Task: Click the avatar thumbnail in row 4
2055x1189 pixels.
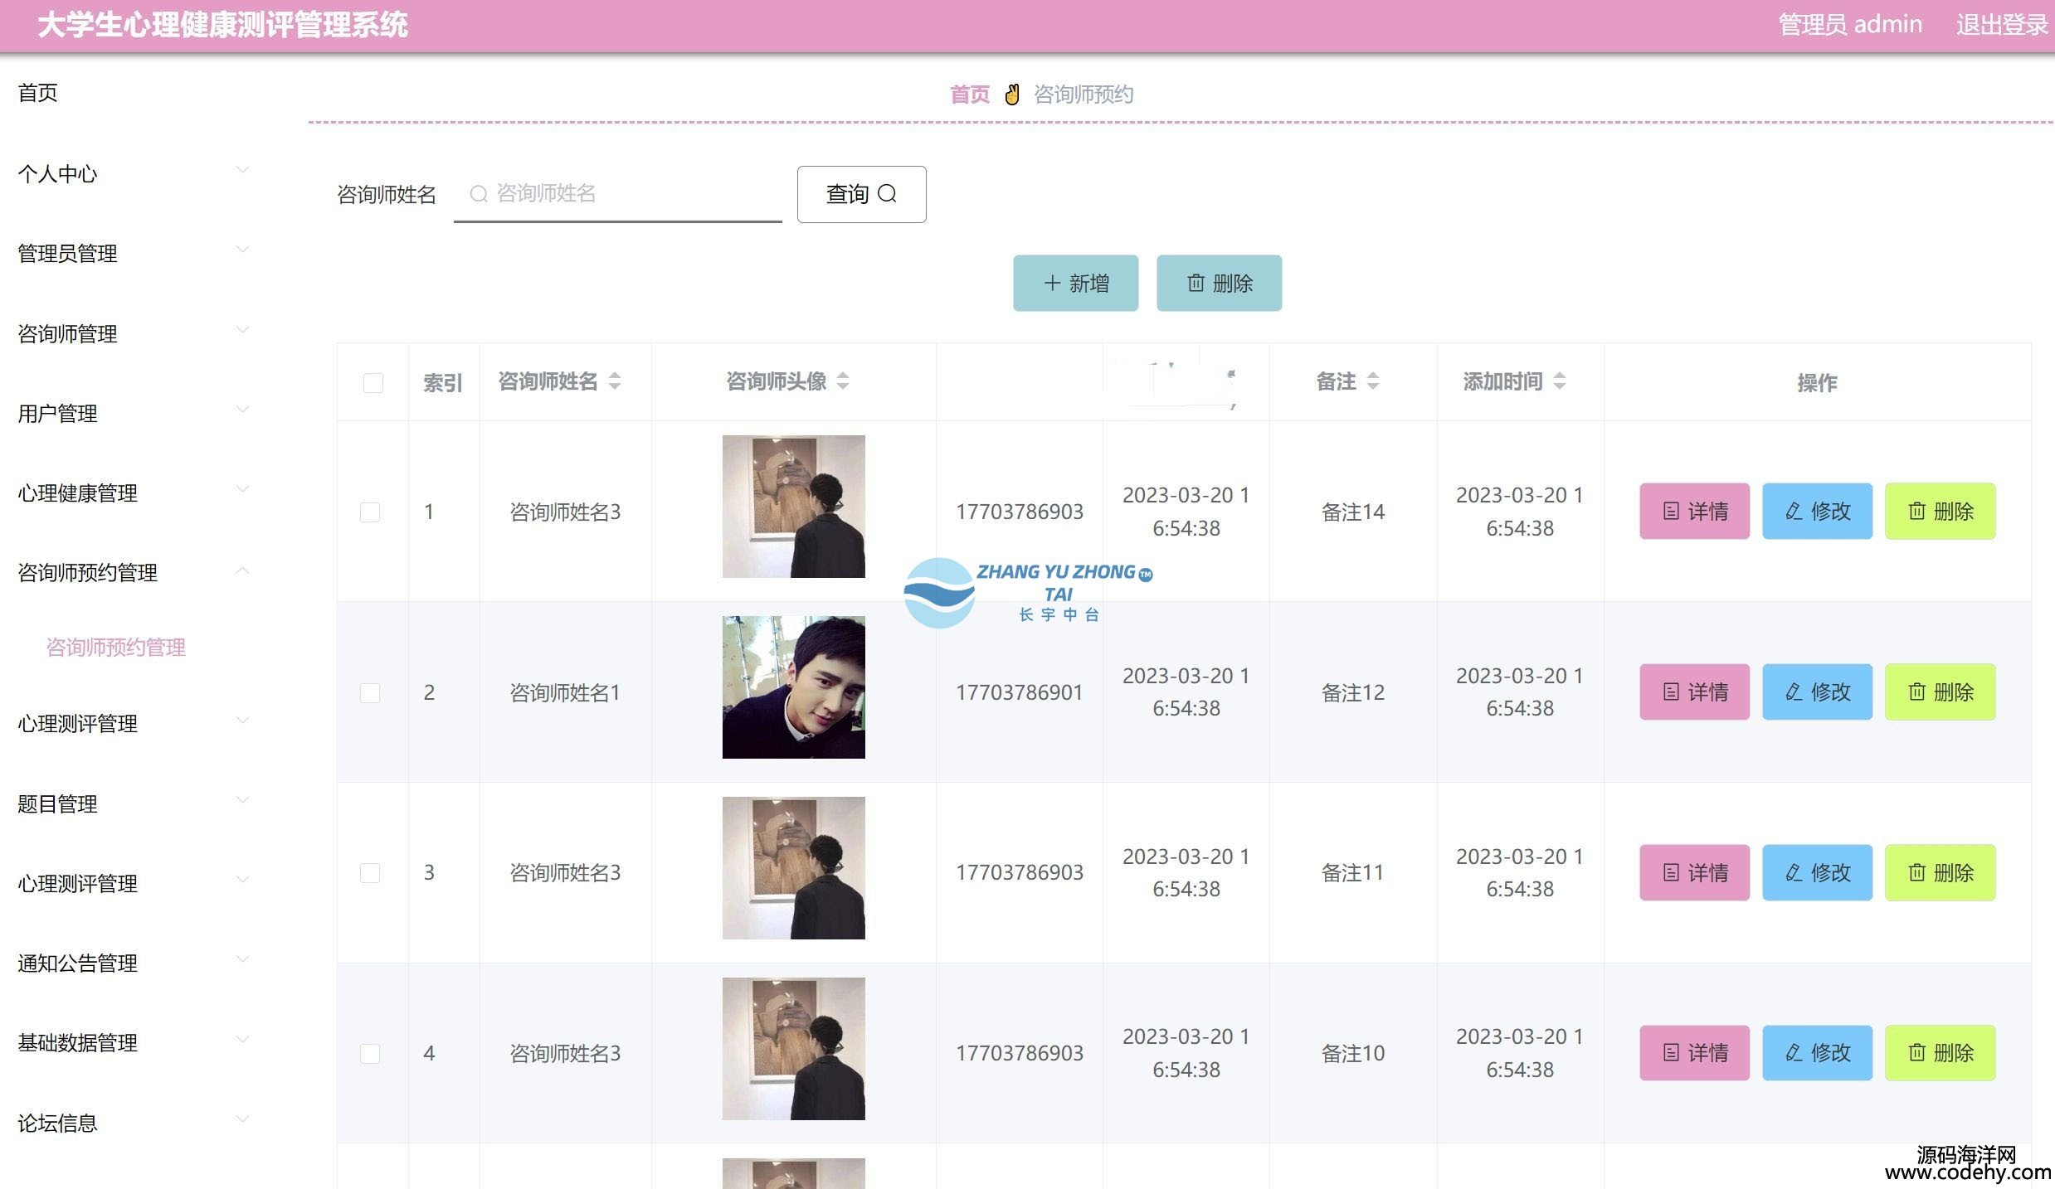Action: click(x=793, y=1049)
